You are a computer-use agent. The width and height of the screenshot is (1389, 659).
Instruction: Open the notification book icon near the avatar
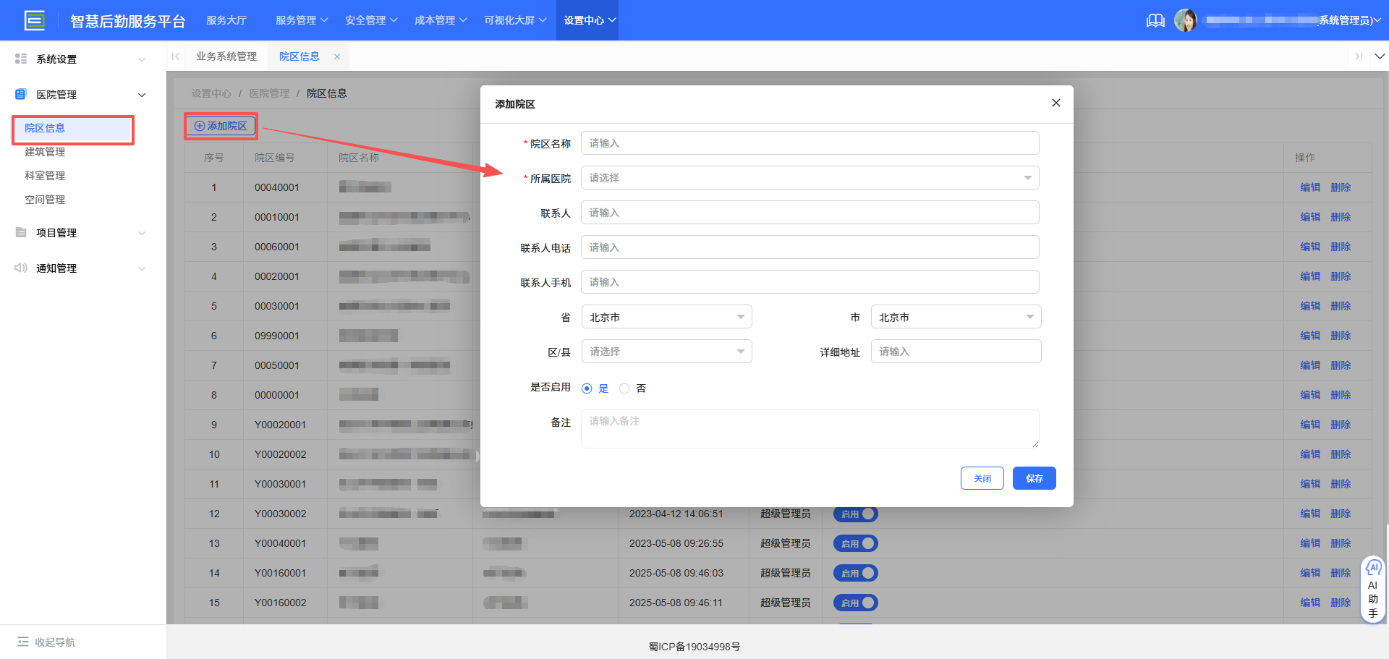tap(1155, 20)
